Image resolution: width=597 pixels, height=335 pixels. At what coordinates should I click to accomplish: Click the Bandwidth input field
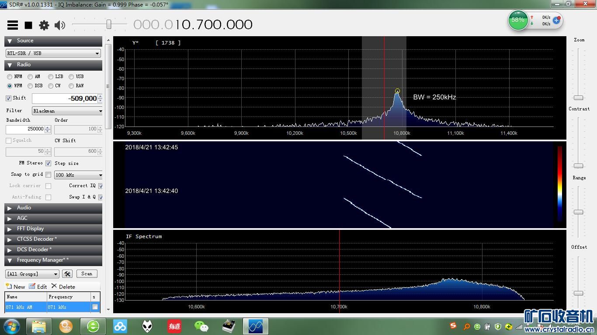(x=25, y=129)
